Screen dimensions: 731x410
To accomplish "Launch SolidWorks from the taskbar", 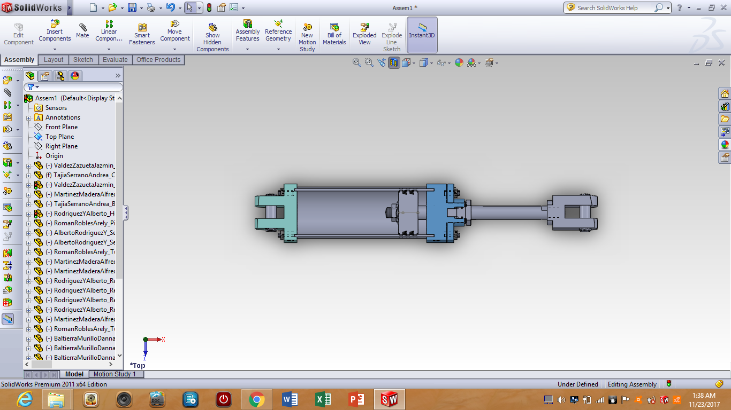I will point(389,399).
